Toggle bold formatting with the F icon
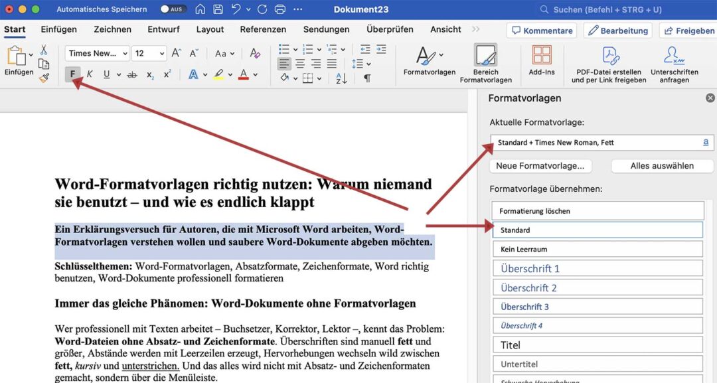 [72, 74]
